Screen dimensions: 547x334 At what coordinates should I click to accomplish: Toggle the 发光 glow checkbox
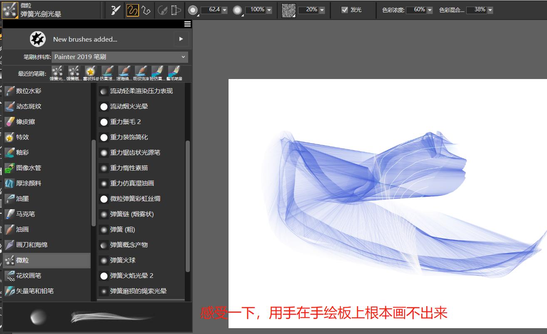[x=344, y=10]
